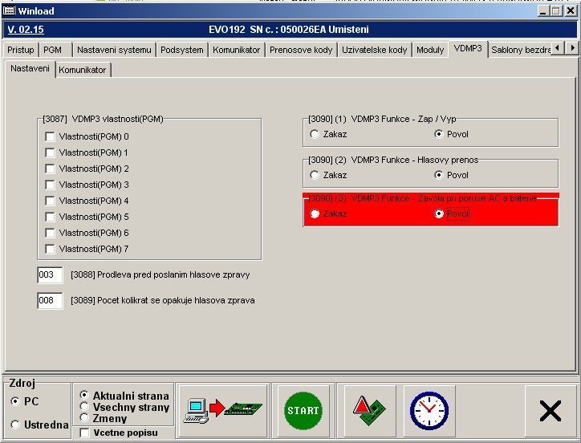Choose Ustredna as the source
The width and height of the screenshot is (581, 443).
click(x=15, y=425)
